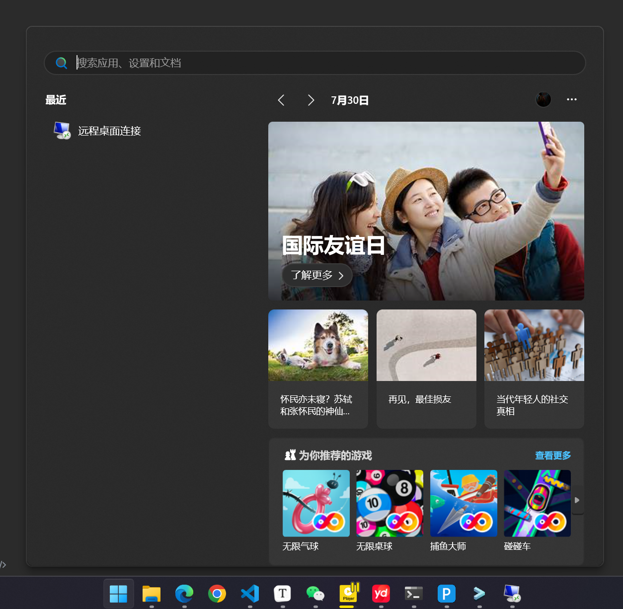623x609 pixels.
Task: Open Microsoft Edge from the taskbar
Action: (184, 594)
